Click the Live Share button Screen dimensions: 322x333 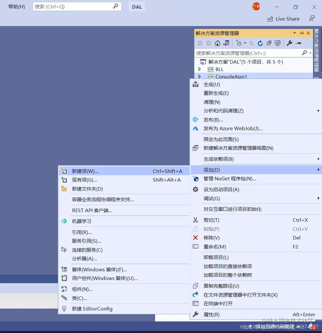283,19
